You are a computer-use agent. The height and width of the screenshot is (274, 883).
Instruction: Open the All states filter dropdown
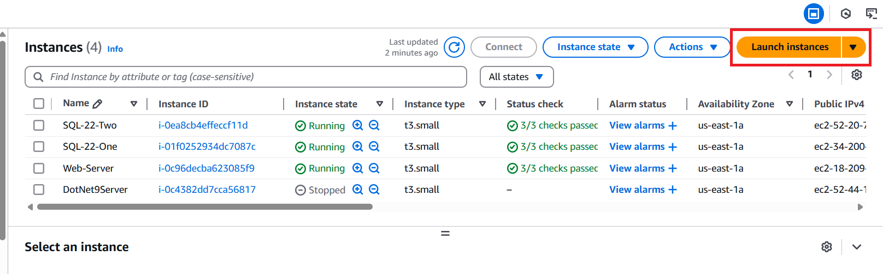[516, 77]
